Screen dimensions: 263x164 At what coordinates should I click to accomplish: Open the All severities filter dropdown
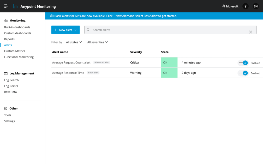click(97, 42)
